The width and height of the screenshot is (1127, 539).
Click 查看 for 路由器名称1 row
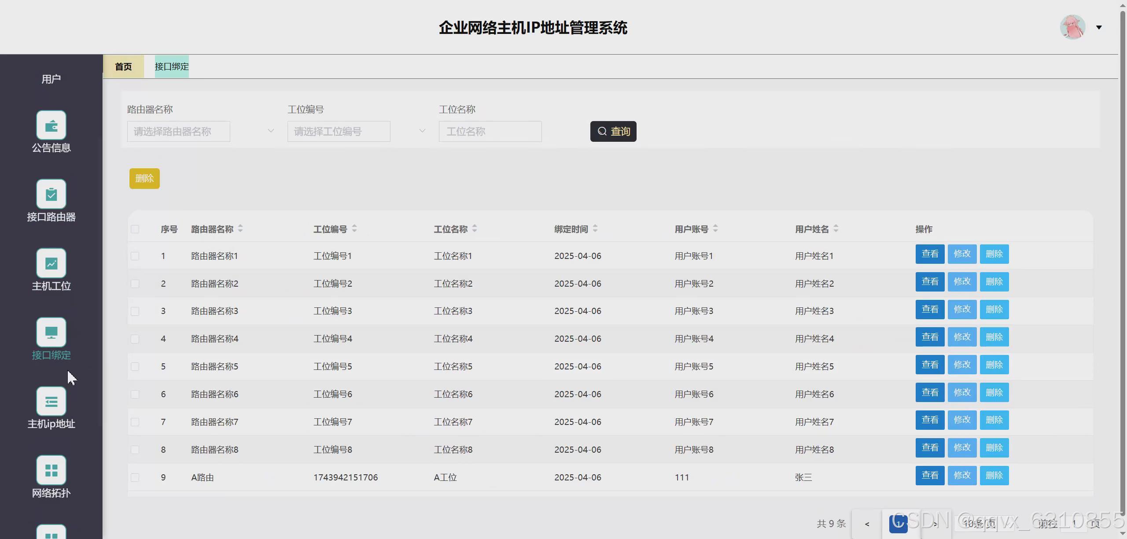point(930,254)
